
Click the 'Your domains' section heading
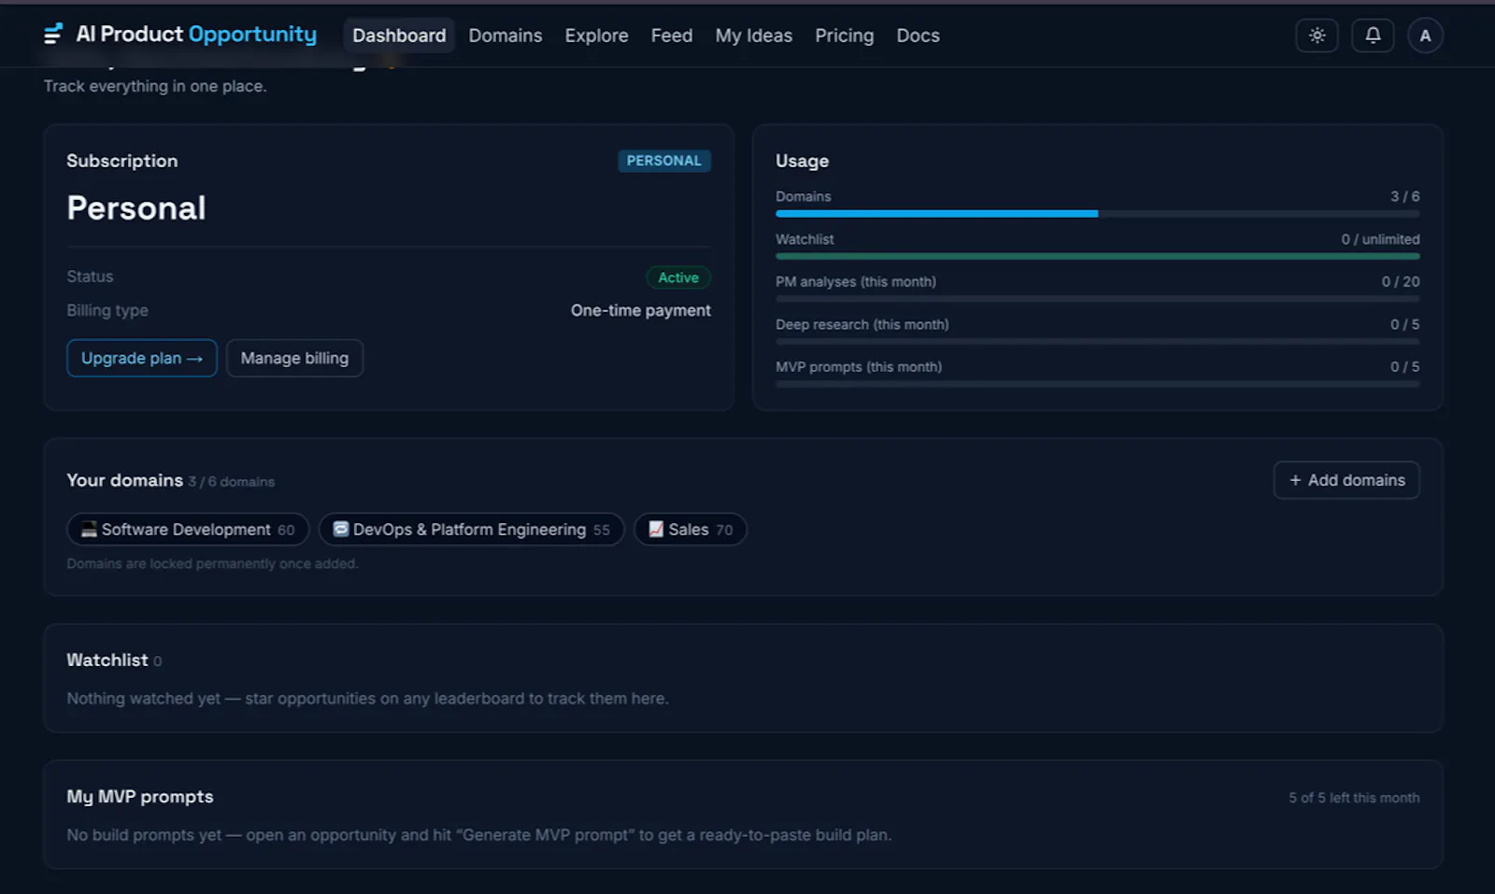124,480
